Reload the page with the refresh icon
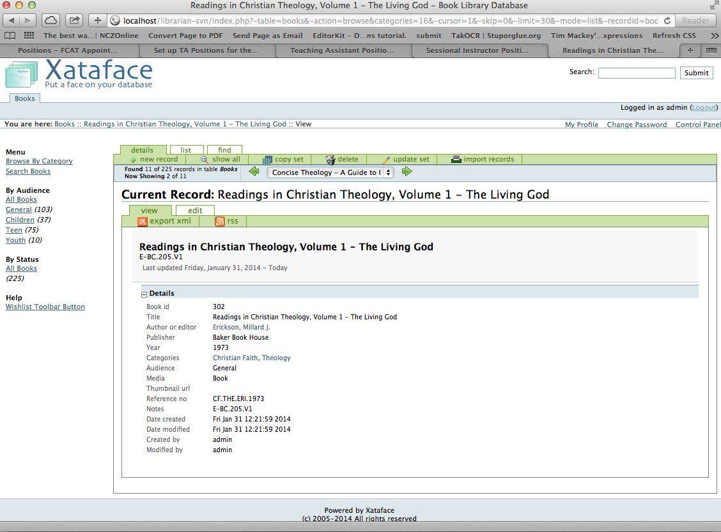The height and width of the screenshot is (532, 721). point(667,20)
